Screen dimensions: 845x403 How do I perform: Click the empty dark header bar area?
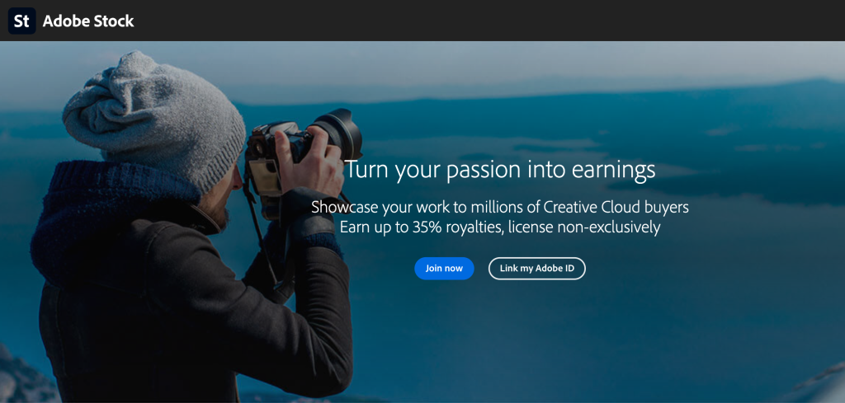click(485, 21)
